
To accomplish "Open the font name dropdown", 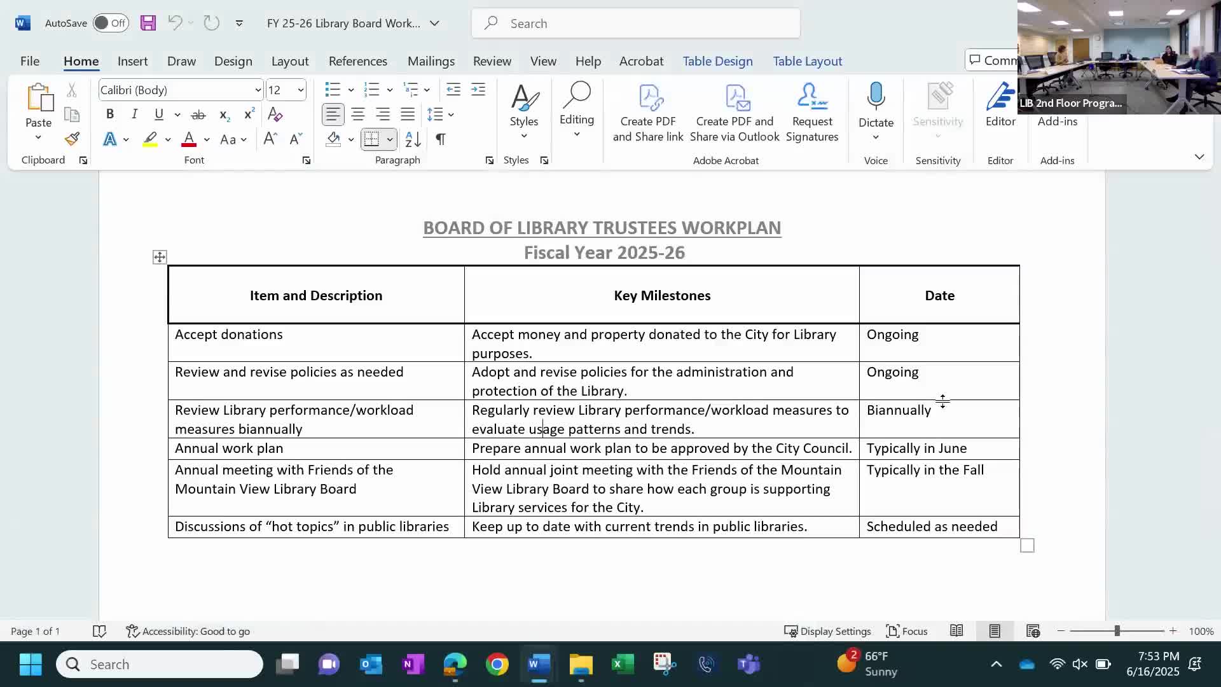I will [258, 90].
